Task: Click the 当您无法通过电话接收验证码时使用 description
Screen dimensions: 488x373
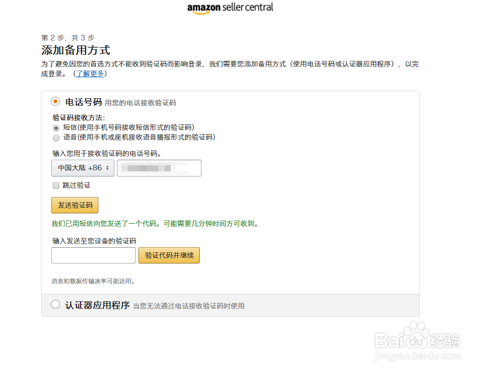Action: point(189,306)
